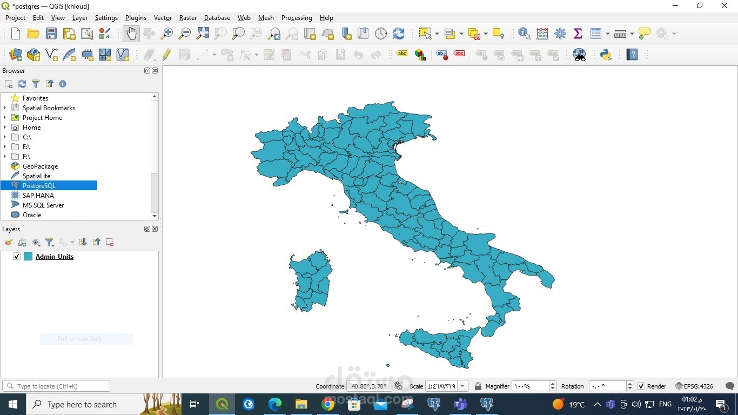Toggle the Render checkbox in status bar
The image size is (738, 415).
[642, 386]
